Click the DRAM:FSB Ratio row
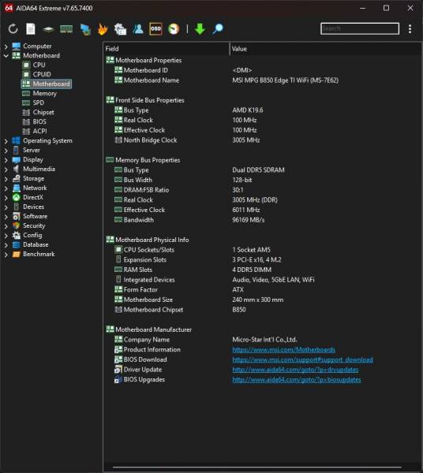Screen dimensions: 423x473 (262, 190)
